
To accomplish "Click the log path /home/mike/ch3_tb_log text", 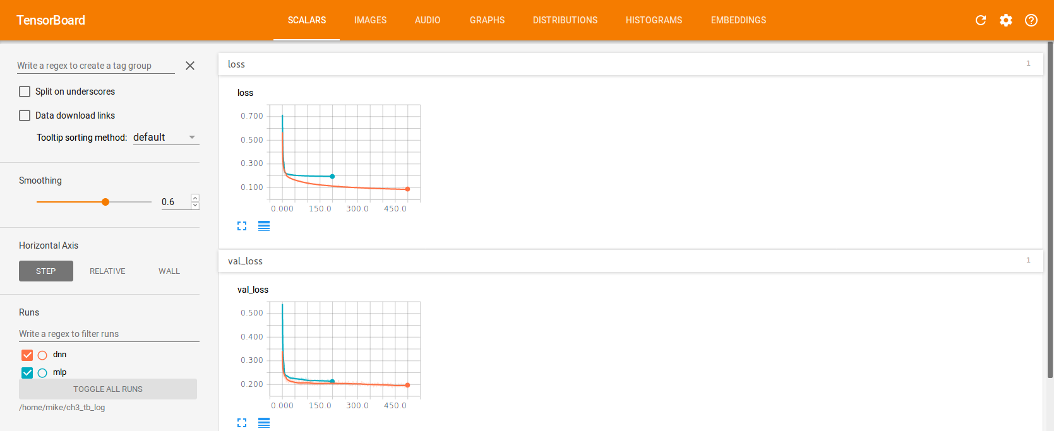I will coord(62,408).
